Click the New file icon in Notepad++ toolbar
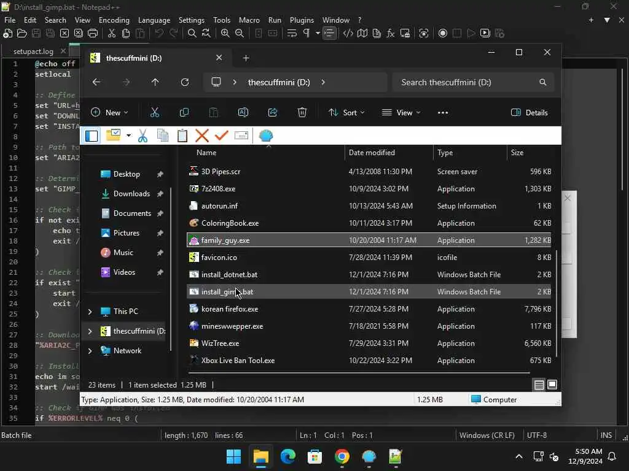The image size is (629, 471). [7, 33]
